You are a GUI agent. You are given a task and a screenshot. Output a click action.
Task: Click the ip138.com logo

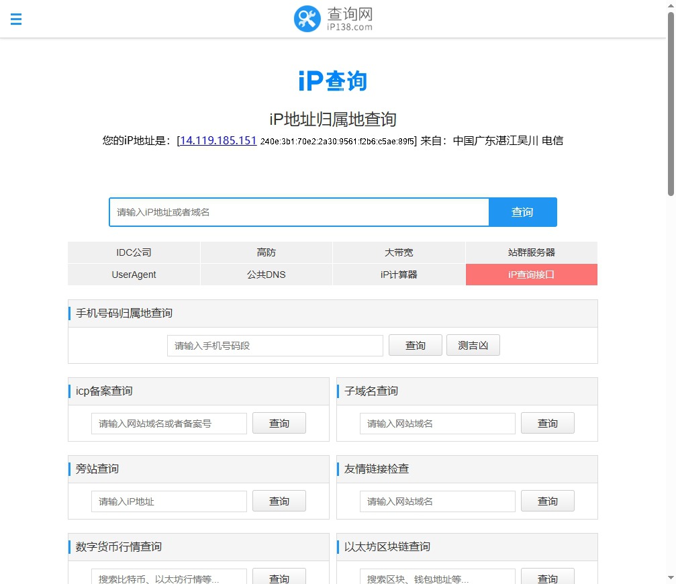333,19
